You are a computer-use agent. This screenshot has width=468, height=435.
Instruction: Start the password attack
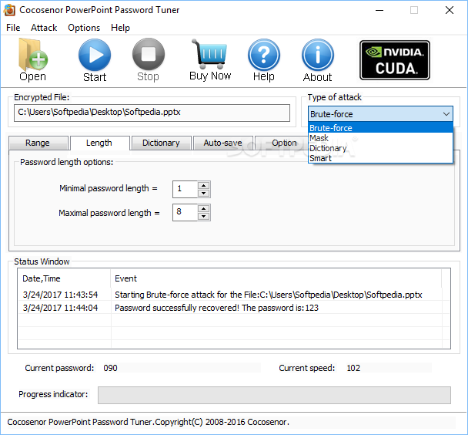pyautogui.click(x=95, y=60)
